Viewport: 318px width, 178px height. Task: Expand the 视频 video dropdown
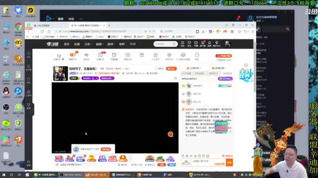99,44
